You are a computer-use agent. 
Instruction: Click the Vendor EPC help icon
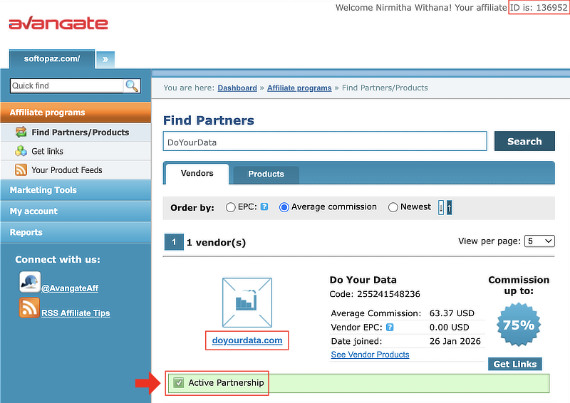[389, 328]
